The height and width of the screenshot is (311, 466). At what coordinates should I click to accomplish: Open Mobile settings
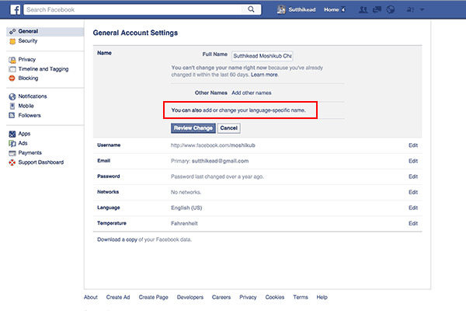[26, 106]
